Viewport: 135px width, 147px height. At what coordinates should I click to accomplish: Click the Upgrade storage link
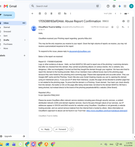pyautogui.click(x=8, y=136)
